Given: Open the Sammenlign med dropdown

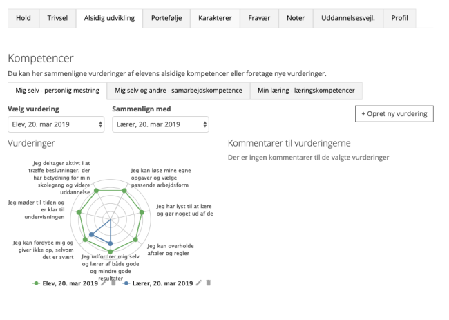Looking at the screenshot, I should [161, 124].
